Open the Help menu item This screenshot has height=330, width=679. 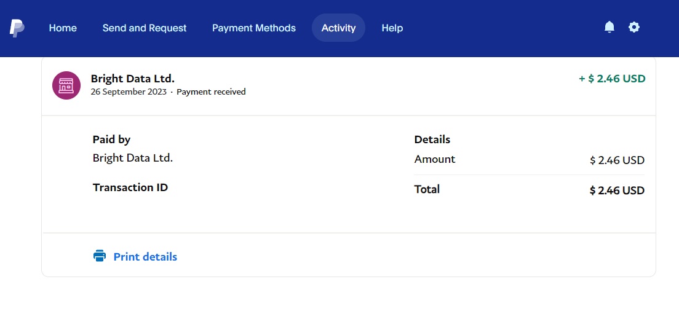click(392, 28)
